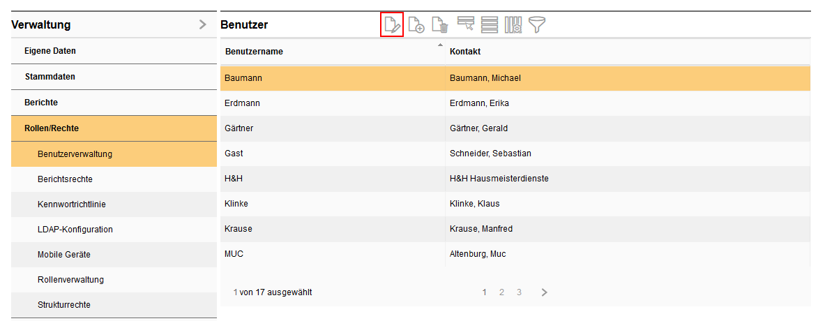Click the Kontakt column header

(x=465, y=52)
